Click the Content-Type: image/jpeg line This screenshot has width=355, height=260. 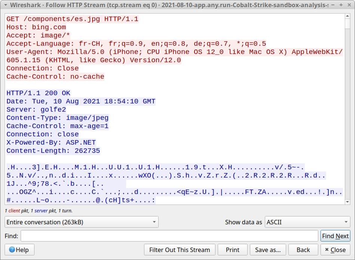[x=58, y=118]
